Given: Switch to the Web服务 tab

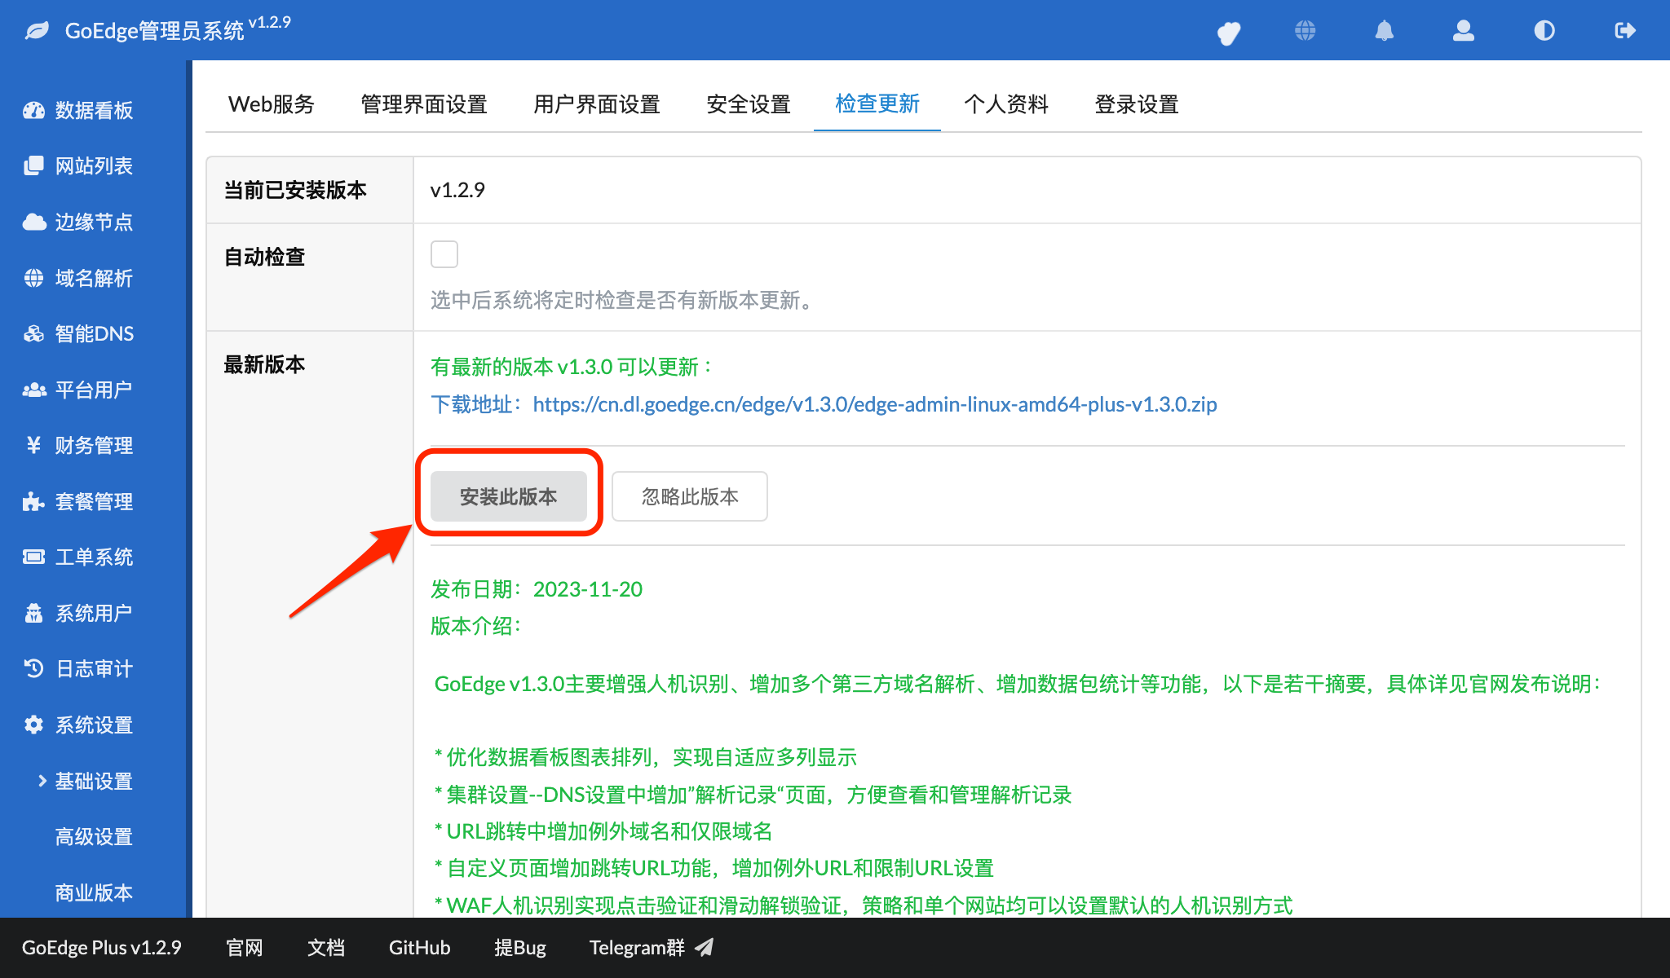Looking at the screenshot, I should pyautogui.click(x=272, y=104).
